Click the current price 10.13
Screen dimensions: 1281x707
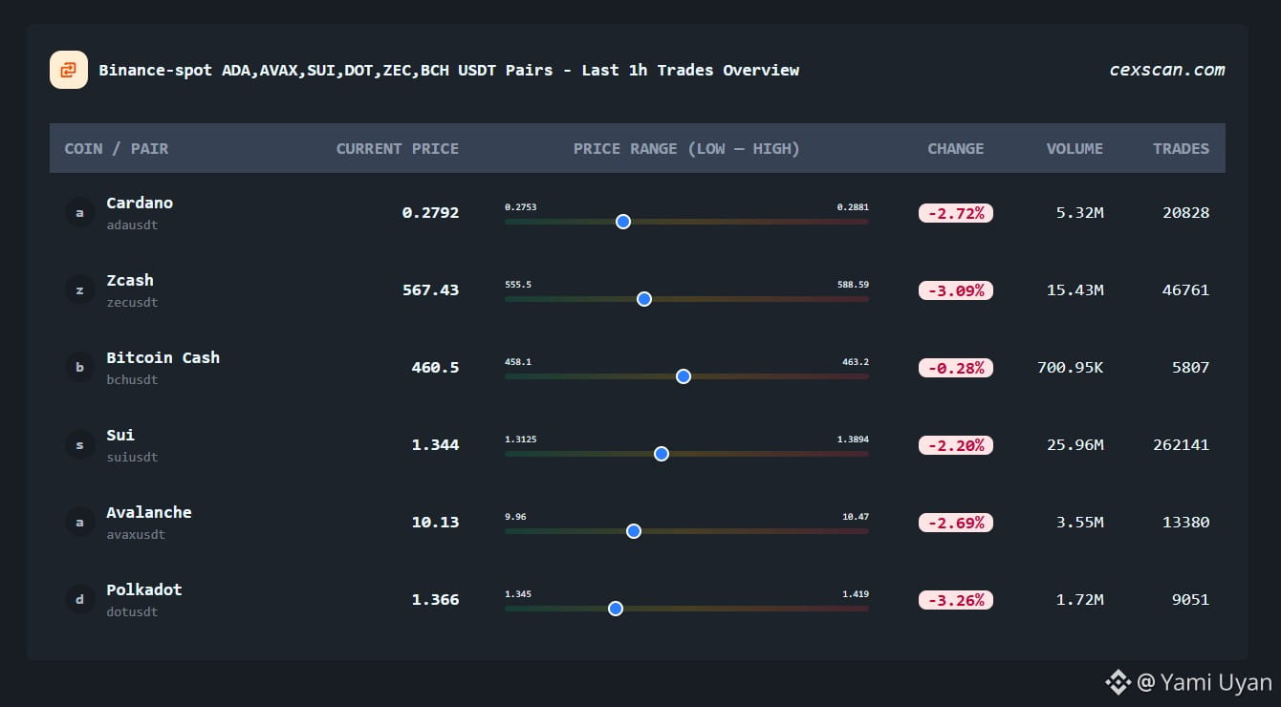pyautogui.click(x=435, y=522)
